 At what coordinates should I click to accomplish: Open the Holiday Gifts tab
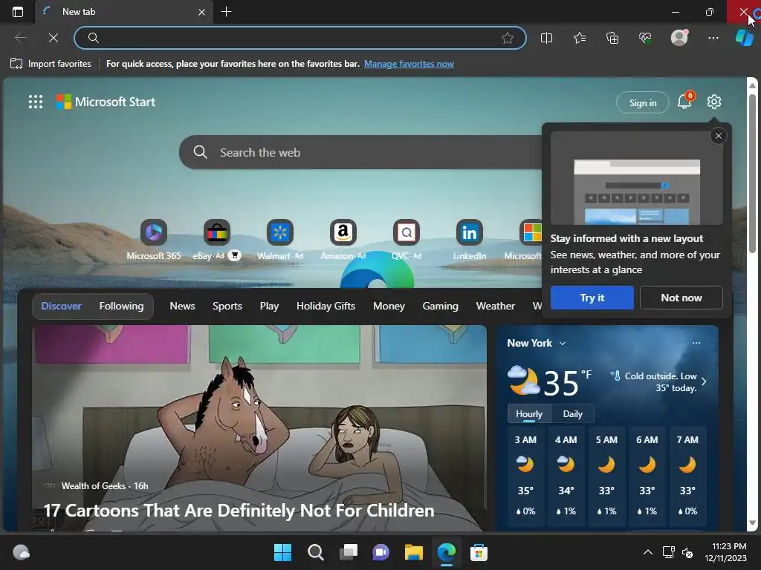coord(326,306)
